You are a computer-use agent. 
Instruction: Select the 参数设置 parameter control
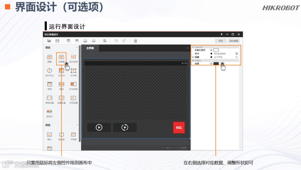tap(50, 100)
